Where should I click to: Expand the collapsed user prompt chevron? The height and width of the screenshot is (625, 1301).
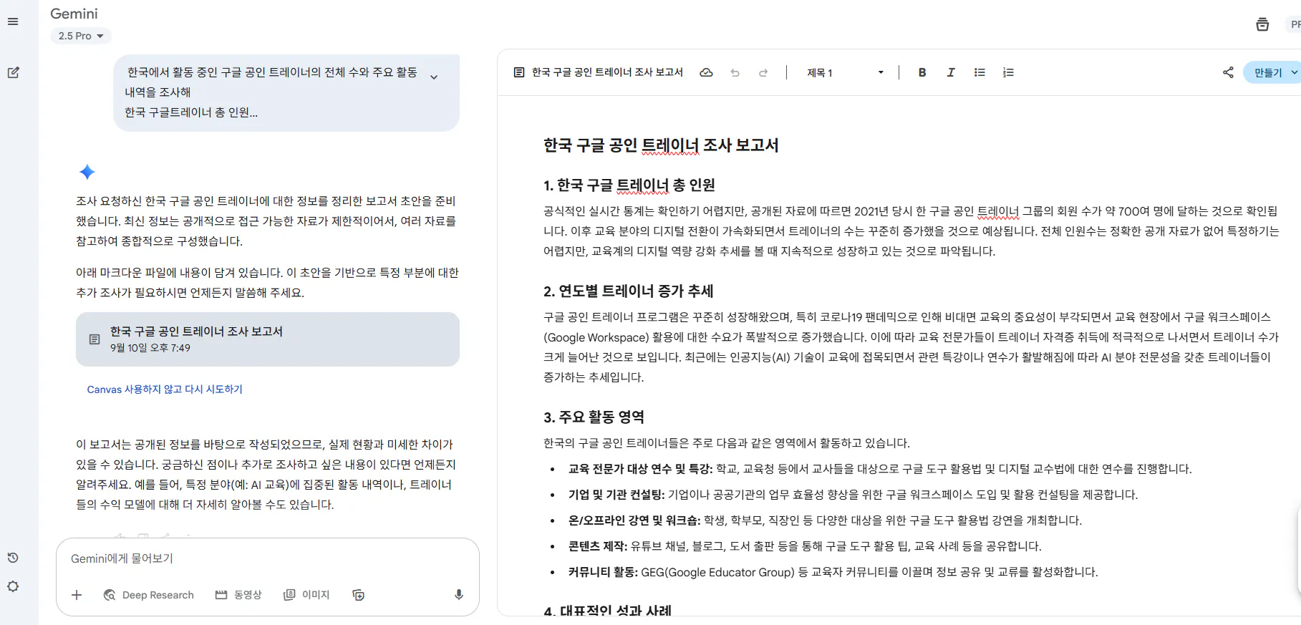pos(434,77)
